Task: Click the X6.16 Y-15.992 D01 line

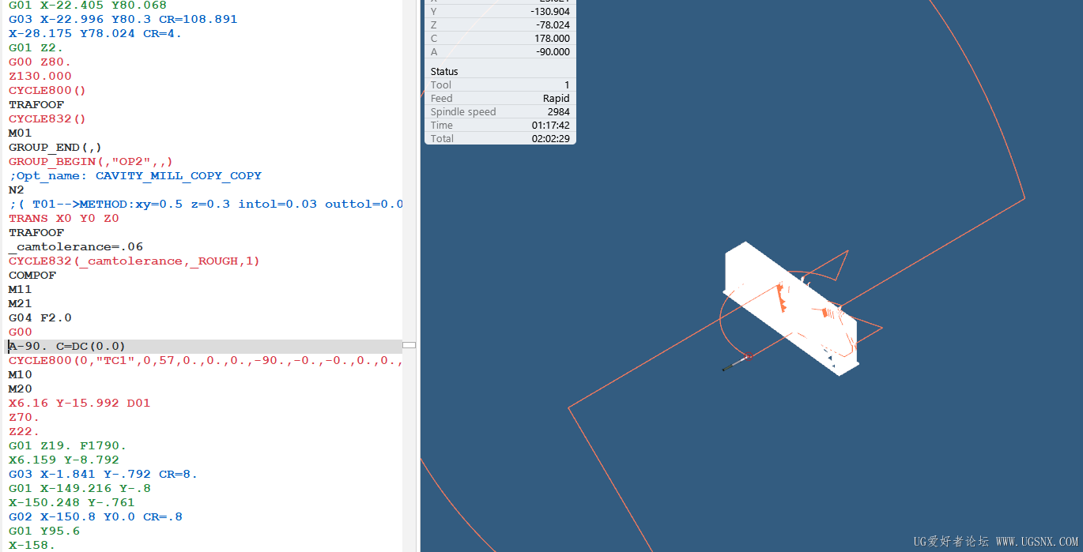Action: pos(79,403)
